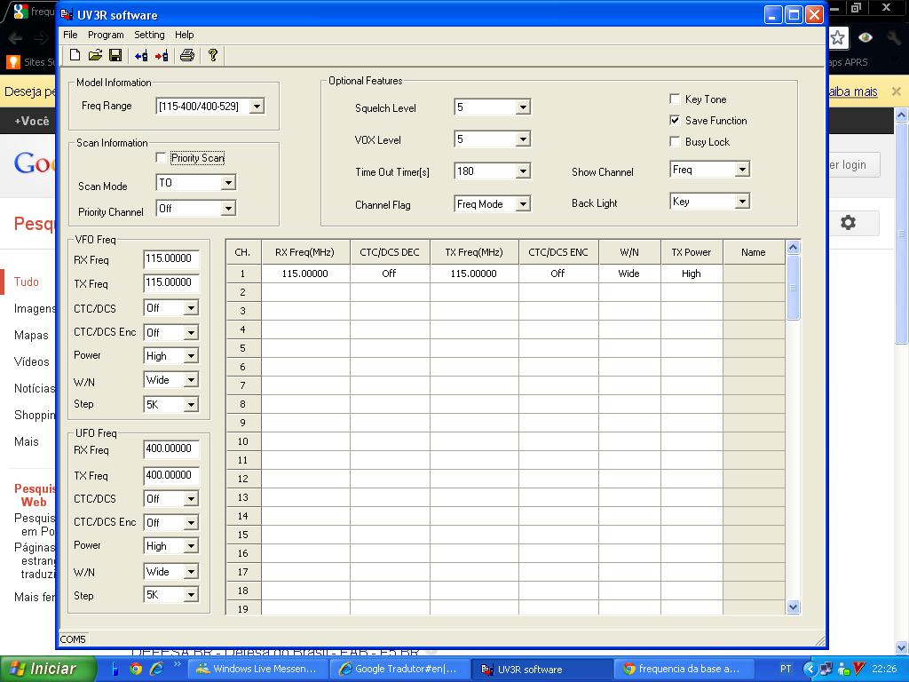Click the read-from-radio blue arrow icon
The height and width of the screenshot is (682, 909).
141,55
